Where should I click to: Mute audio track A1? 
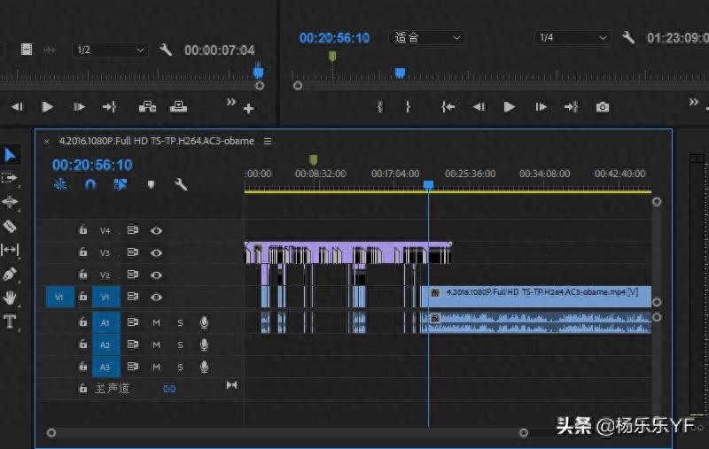[x=156, y=321]
